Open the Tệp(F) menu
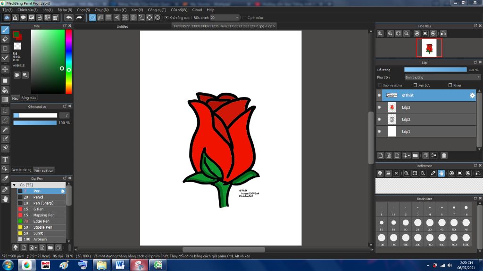The height and width of the screenshot is (271, 483). [8, 10]
